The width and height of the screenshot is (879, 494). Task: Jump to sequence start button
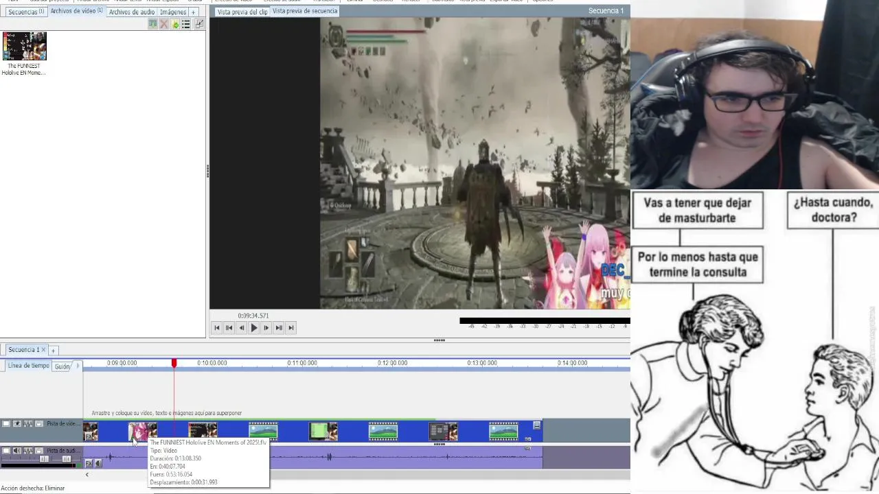pos(217,328)
